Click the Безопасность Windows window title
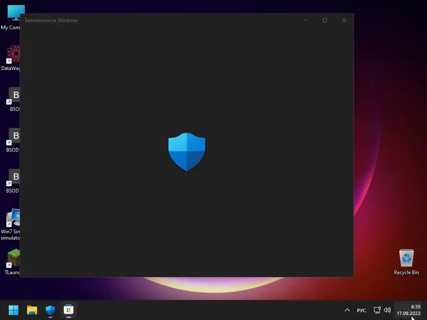Viewport: 427px width, 320px height. [51, 20]
